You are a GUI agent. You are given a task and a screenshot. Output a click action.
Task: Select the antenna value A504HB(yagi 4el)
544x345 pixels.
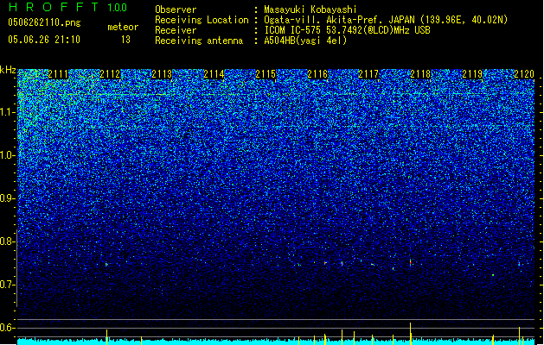305,41
